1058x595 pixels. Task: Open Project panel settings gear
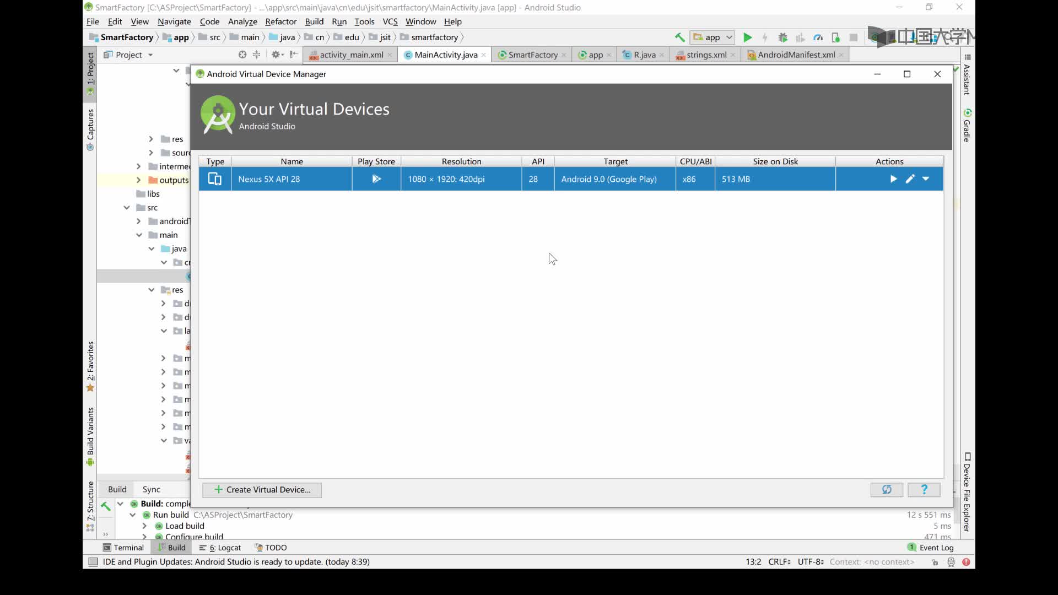pos(277,55)
